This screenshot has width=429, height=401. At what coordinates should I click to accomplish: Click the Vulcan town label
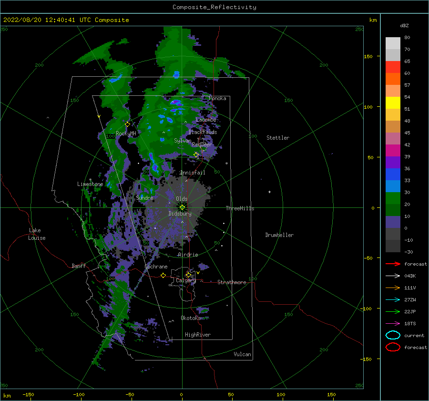(242, 354)
